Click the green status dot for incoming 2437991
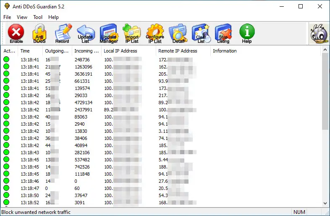 tap(6, 110)
